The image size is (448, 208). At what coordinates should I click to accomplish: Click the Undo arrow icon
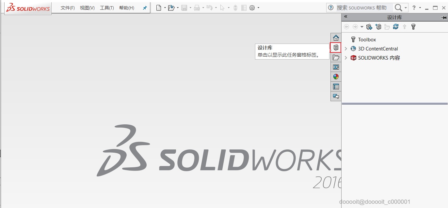(x=210, y=8)
